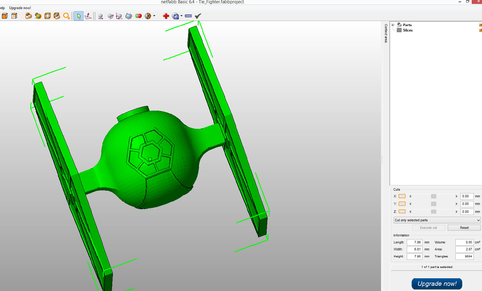Click the Triangles value 9504 field

pyautogui.click(x=464, y=256)
